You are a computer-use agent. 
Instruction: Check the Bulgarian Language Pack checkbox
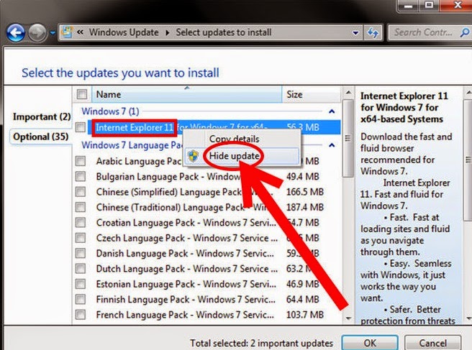click(81, 176)
